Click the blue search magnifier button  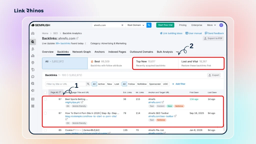[149, 25]
